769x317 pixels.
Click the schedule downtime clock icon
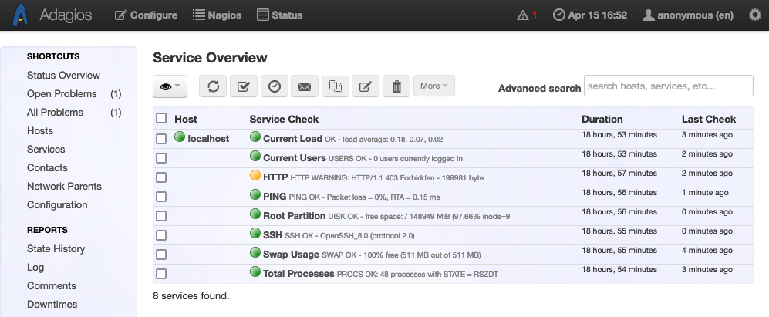274,86
